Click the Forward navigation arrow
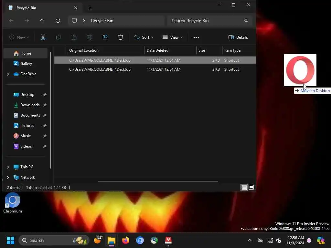This screenshot has width=331, height=248. pyautogui.click(x=27, y=21)
